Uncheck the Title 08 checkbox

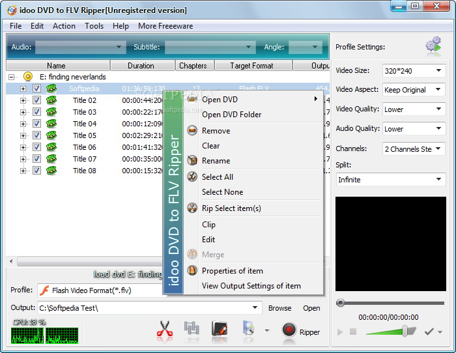tap(36, 170)
